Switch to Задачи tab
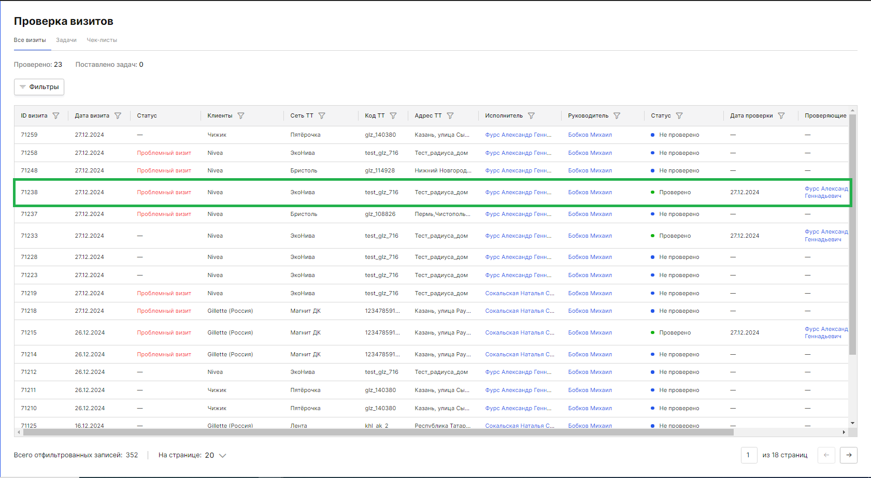 point(66,40)
